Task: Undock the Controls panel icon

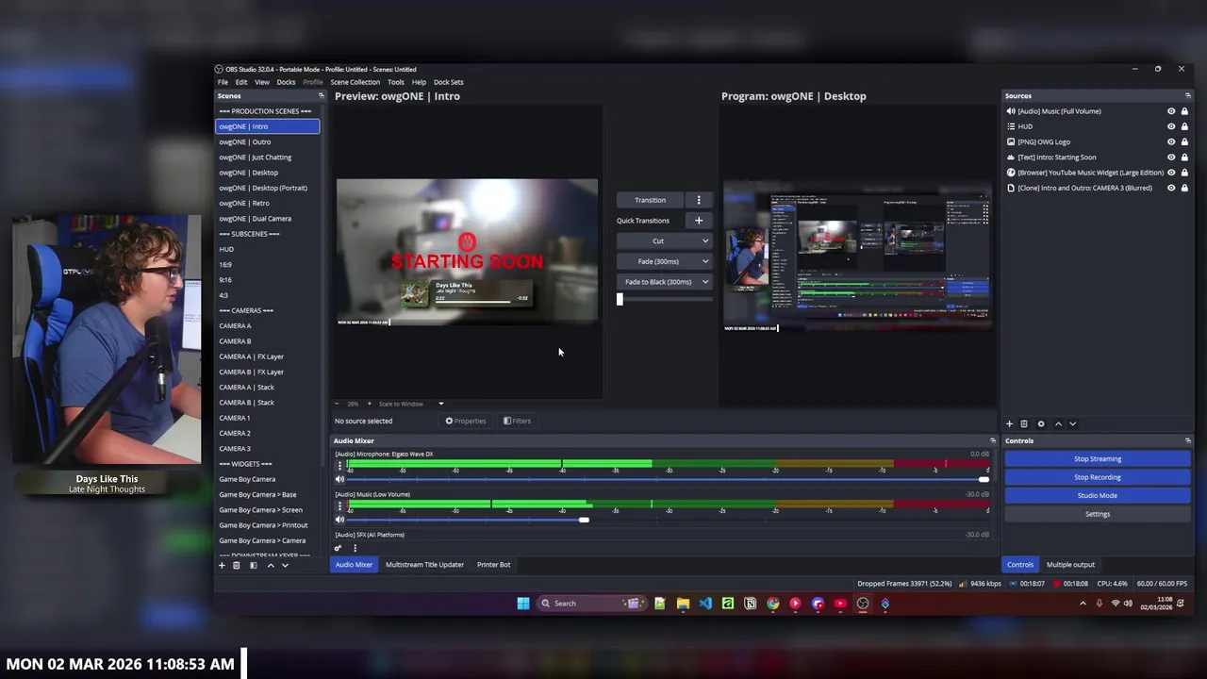Action: [x=1187, y=441]
